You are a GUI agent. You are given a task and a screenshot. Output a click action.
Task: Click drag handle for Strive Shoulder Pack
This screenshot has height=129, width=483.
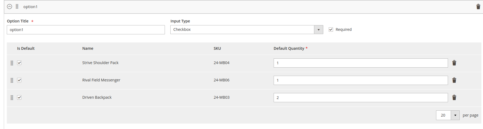coord(12,63)
